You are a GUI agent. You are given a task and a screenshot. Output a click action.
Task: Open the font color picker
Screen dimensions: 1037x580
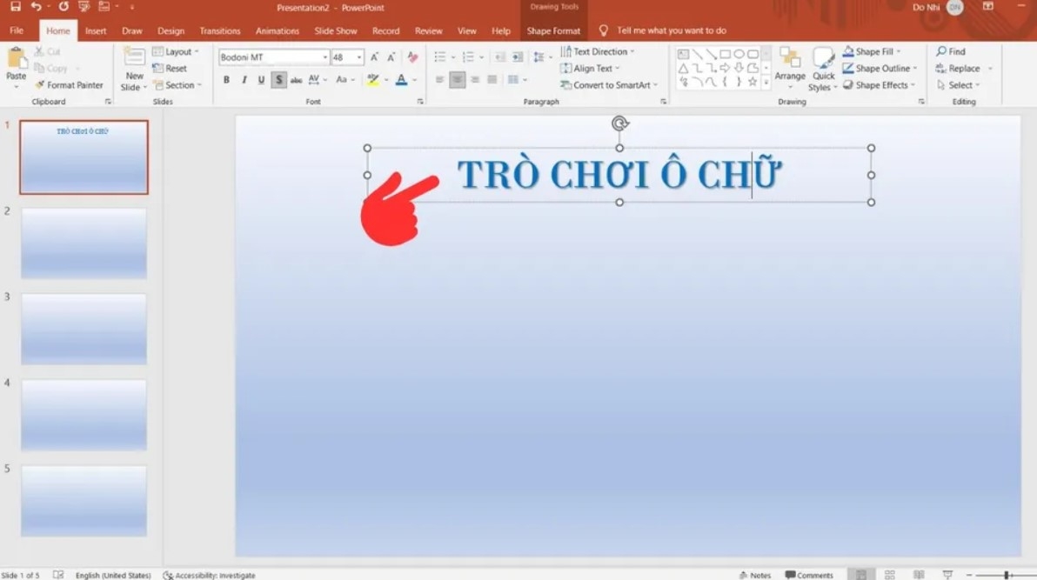tap(405, 80)
